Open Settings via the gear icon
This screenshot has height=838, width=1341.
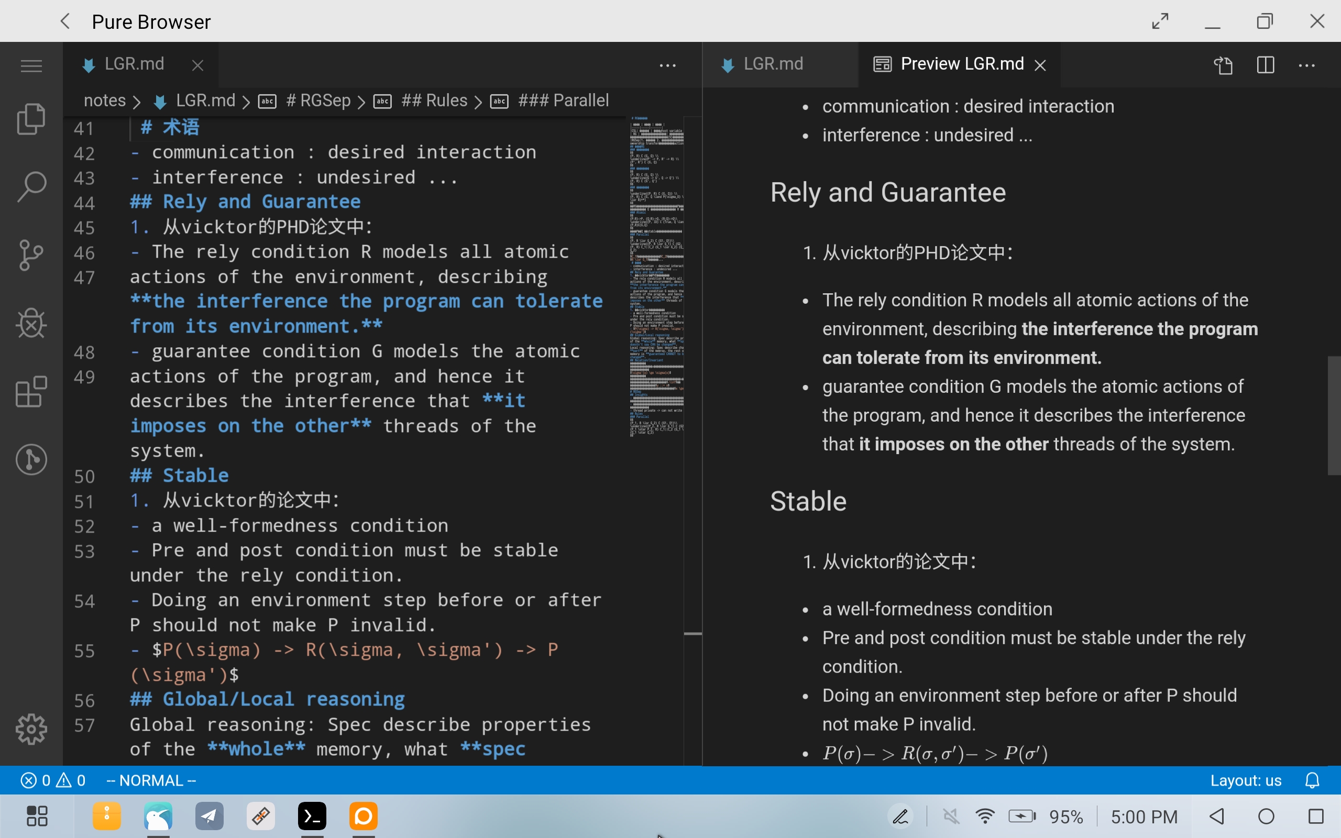(x=31, y=730)
